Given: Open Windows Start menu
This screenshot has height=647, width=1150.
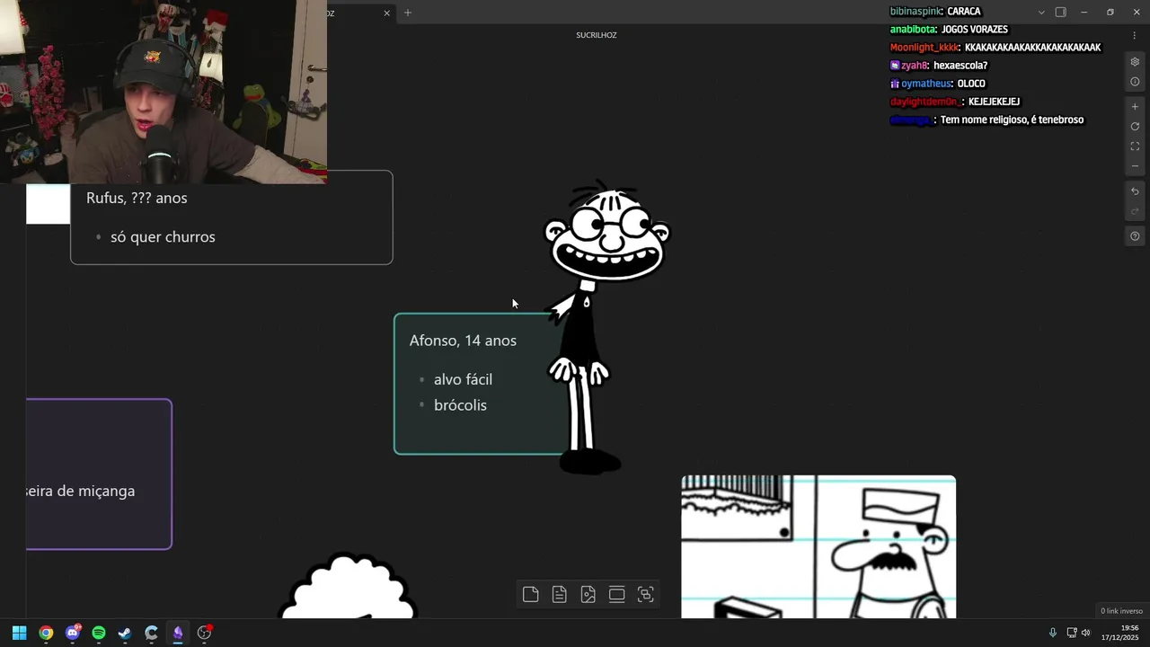Looking at the screenshot, I should click(19, 633).
